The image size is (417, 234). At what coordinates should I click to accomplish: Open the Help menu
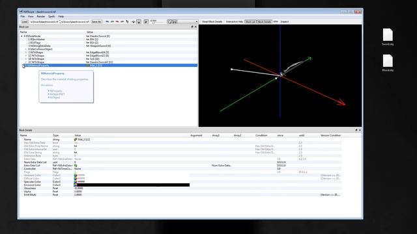coord(61,16)
